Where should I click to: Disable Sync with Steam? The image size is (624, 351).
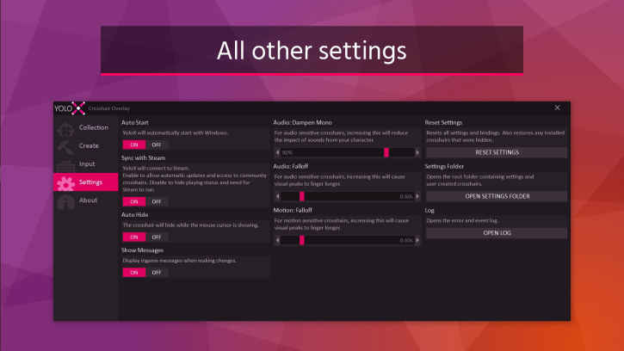click(x=157, y=201)
